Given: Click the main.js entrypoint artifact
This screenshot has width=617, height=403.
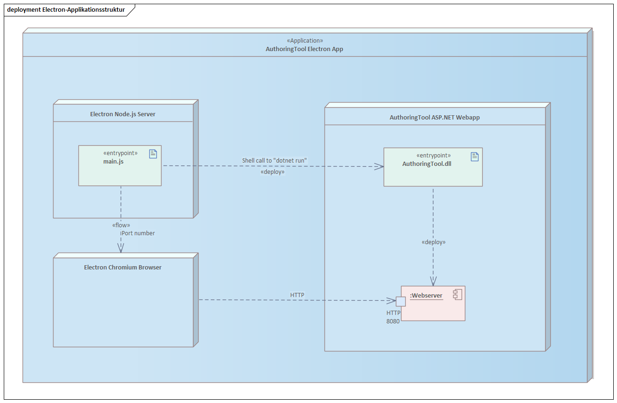Looking at the screenshot, I should click(120, 165).
